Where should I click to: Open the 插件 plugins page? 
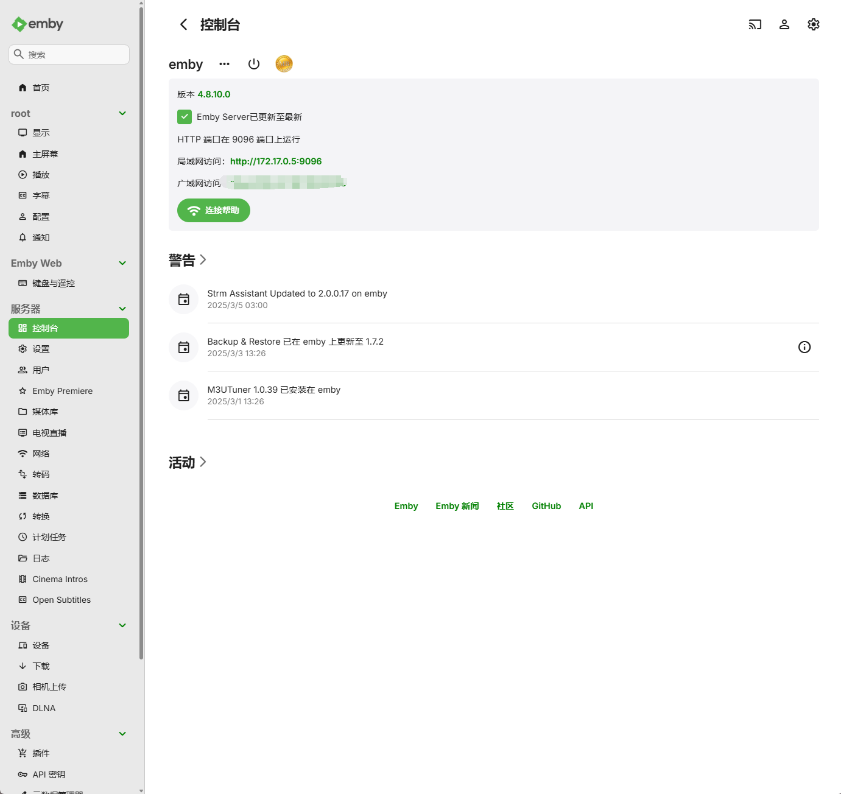coord(41,753)
